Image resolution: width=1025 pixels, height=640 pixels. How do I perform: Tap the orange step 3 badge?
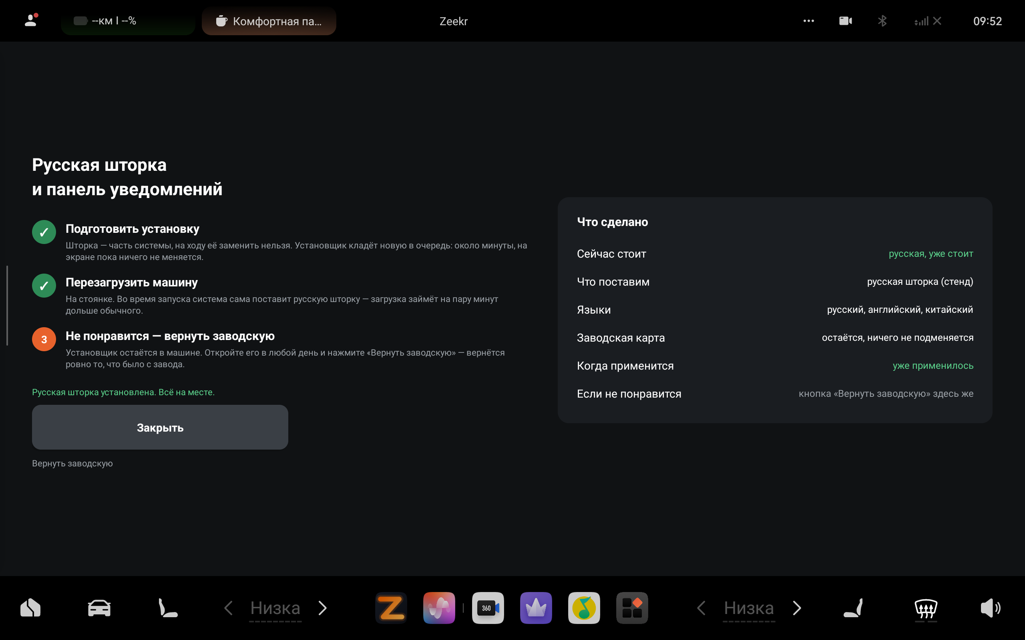pos(44,339)
